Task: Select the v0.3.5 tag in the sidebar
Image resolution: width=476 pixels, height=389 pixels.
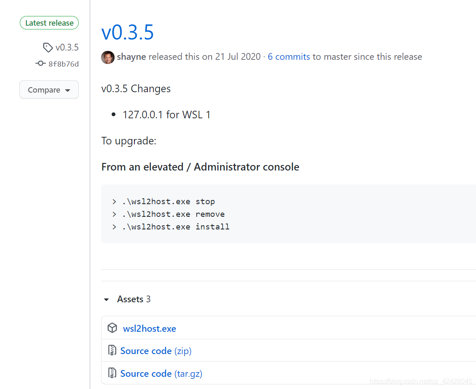Action: click(67, 47)
